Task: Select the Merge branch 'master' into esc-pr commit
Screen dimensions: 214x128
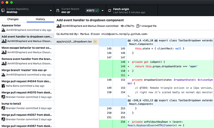Action: (27, 73)
